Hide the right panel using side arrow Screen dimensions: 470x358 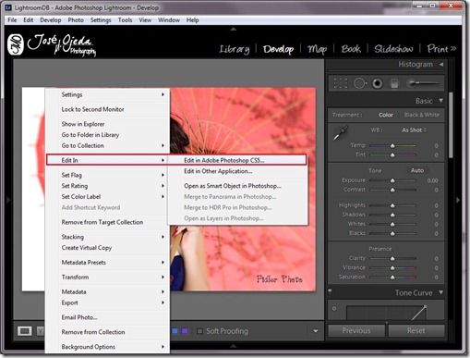[x=458, y=200]
